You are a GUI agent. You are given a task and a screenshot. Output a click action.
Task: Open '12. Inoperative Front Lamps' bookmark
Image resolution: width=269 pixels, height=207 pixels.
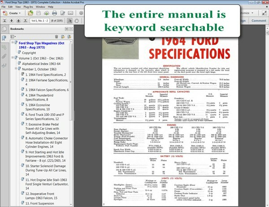41,196
